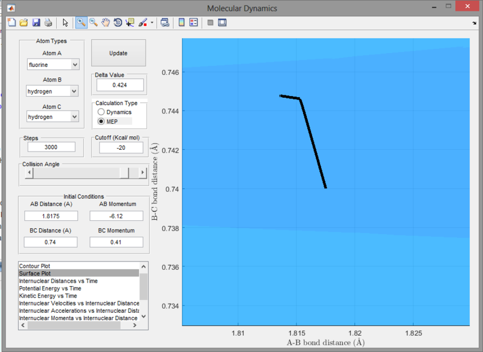
Task: Select Internuclear Accelerations vs Internuclear Distance
Action: (79, 311)
